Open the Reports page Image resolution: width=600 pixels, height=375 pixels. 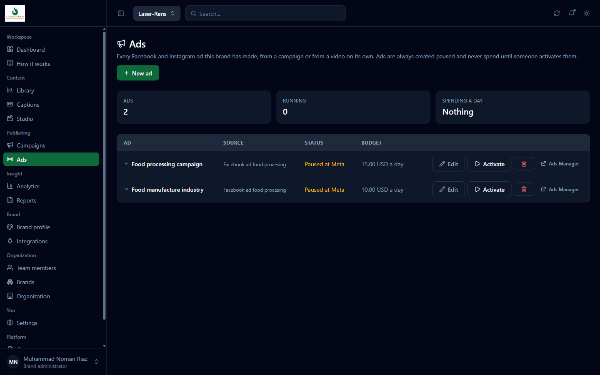pyautogui.click(x=51, y=200)
